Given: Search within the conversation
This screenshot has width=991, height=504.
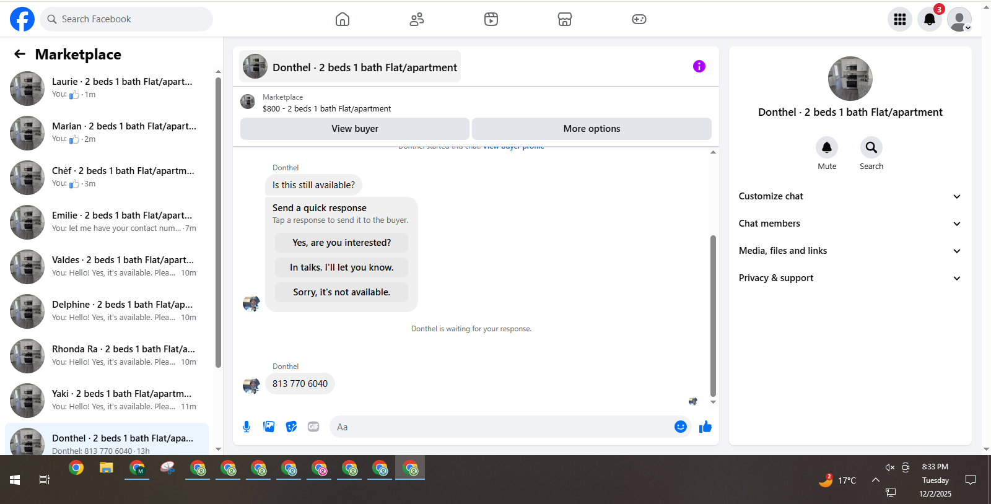Looking at the screenshot, I should [x=871, y=147].
